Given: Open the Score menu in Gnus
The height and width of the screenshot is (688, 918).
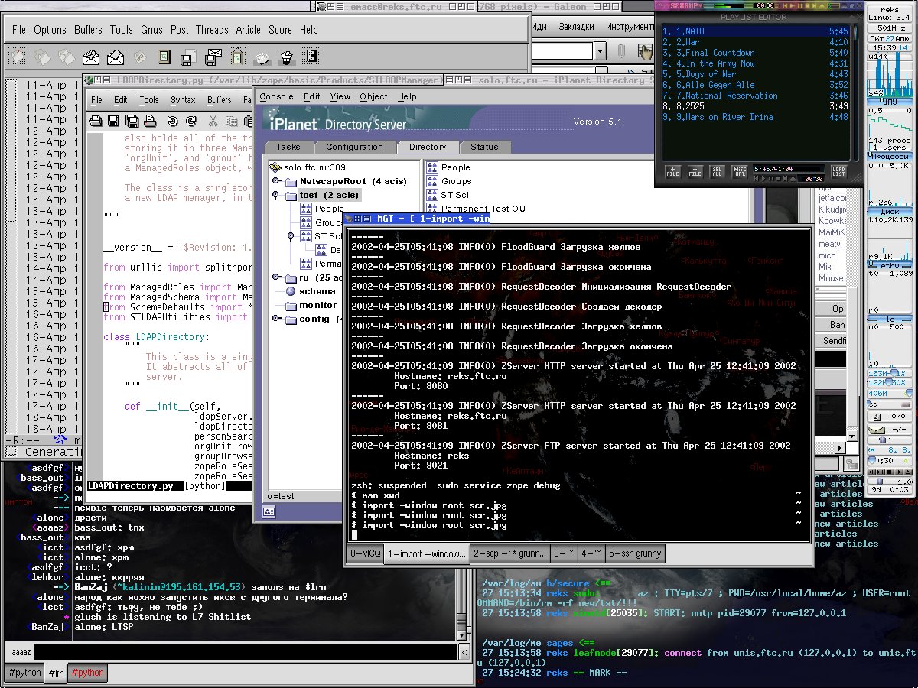Looking at the screenshot, I should pyautogui.click(x=280, y=30).
